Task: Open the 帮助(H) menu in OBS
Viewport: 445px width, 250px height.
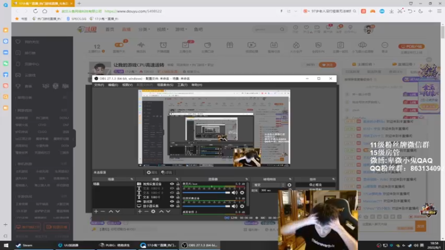Action: 197,85
